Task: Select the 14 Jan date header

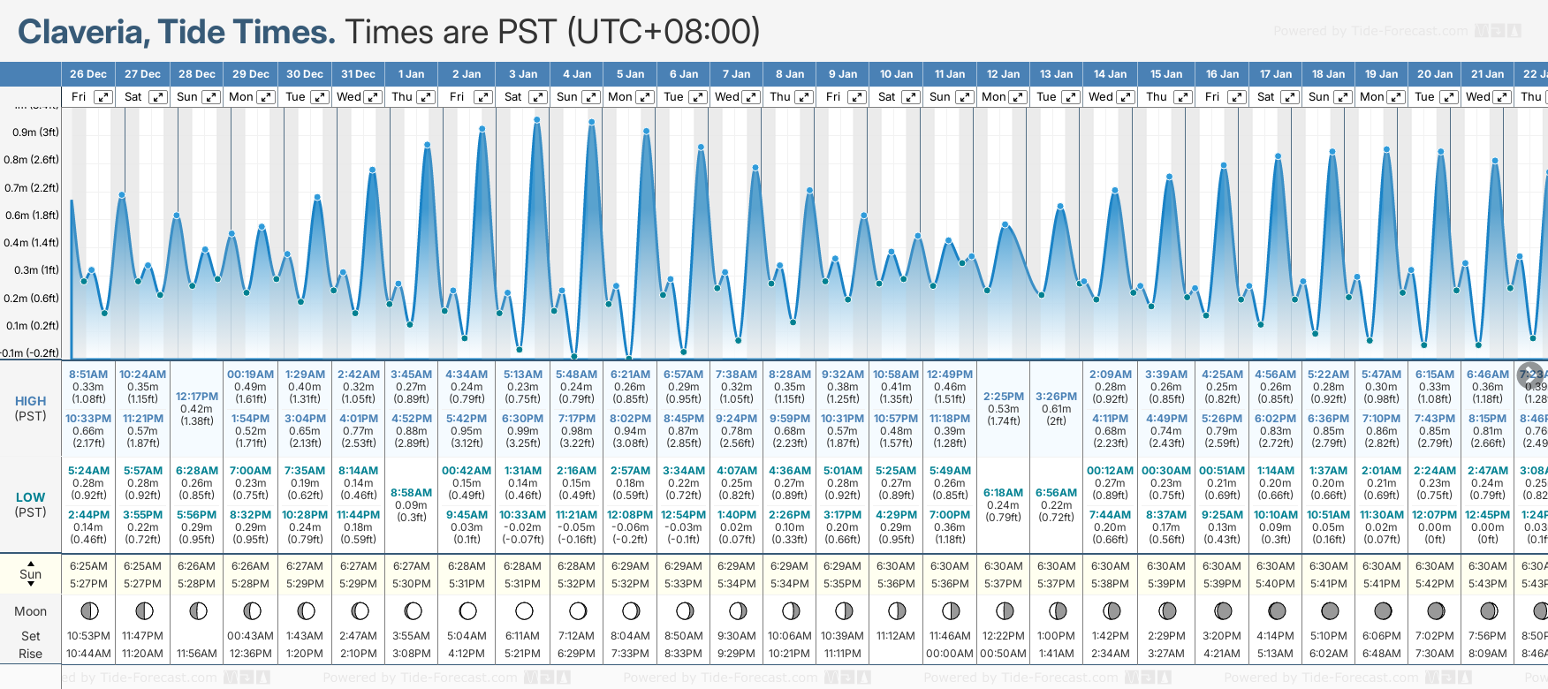Action: click(x=1110, y=74)
